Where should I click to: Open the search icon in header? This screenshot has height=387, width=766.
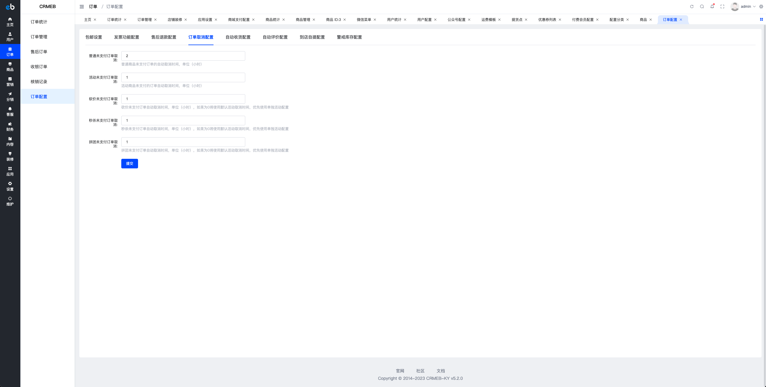702,7
